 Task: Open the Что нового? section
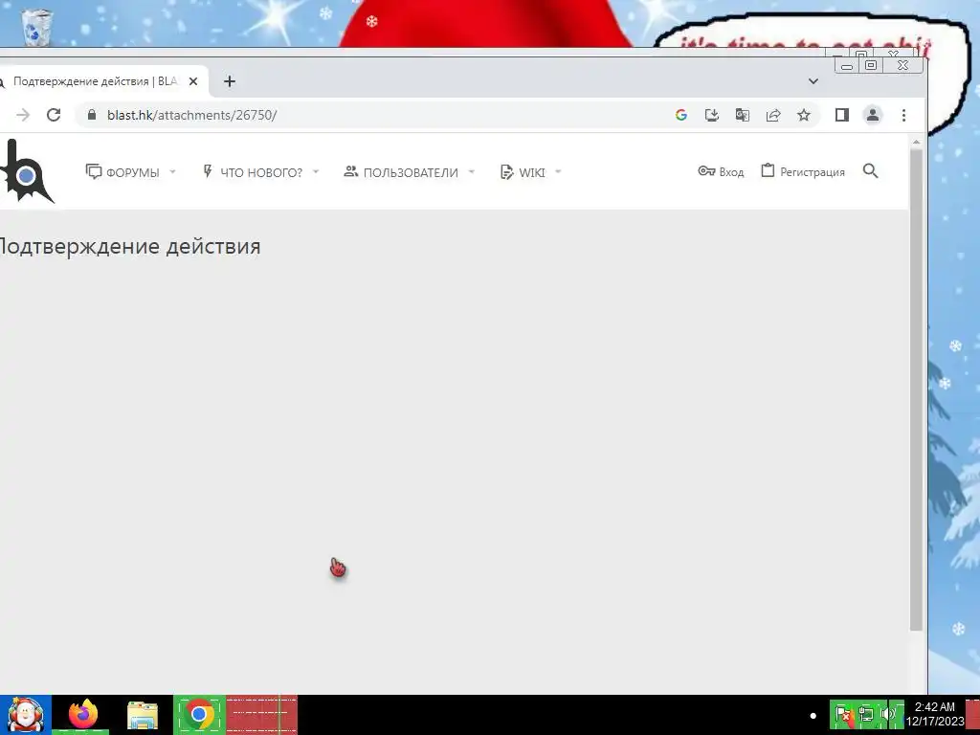(x=253, y=172)
